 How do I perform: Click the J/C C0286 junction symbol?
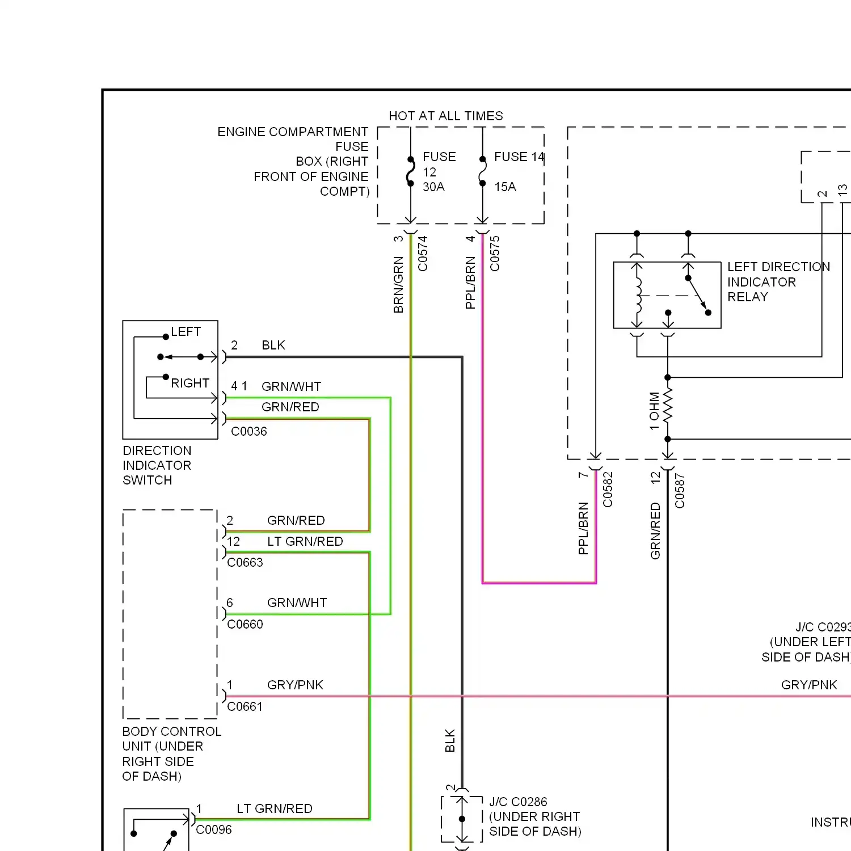(x=462, y=819)
